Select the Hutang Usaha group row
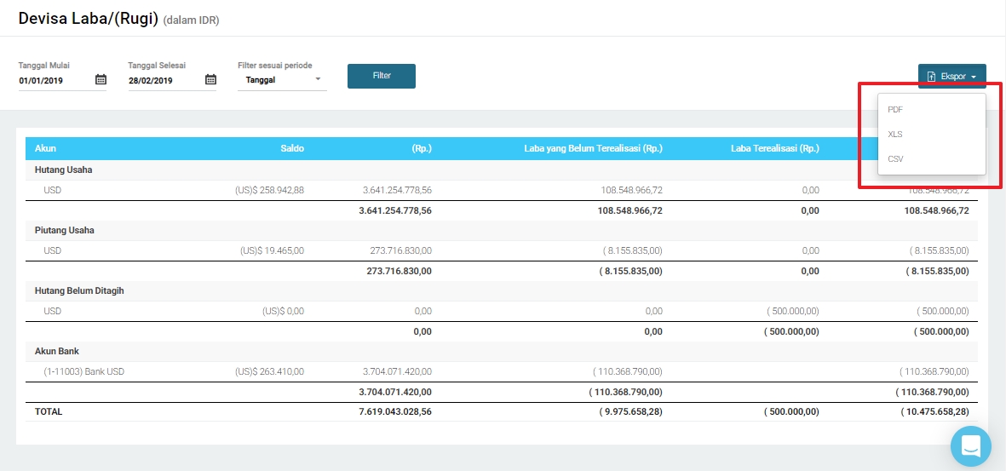The width and height of the screenshot is (1006, 471). click(x=502, y=170)
